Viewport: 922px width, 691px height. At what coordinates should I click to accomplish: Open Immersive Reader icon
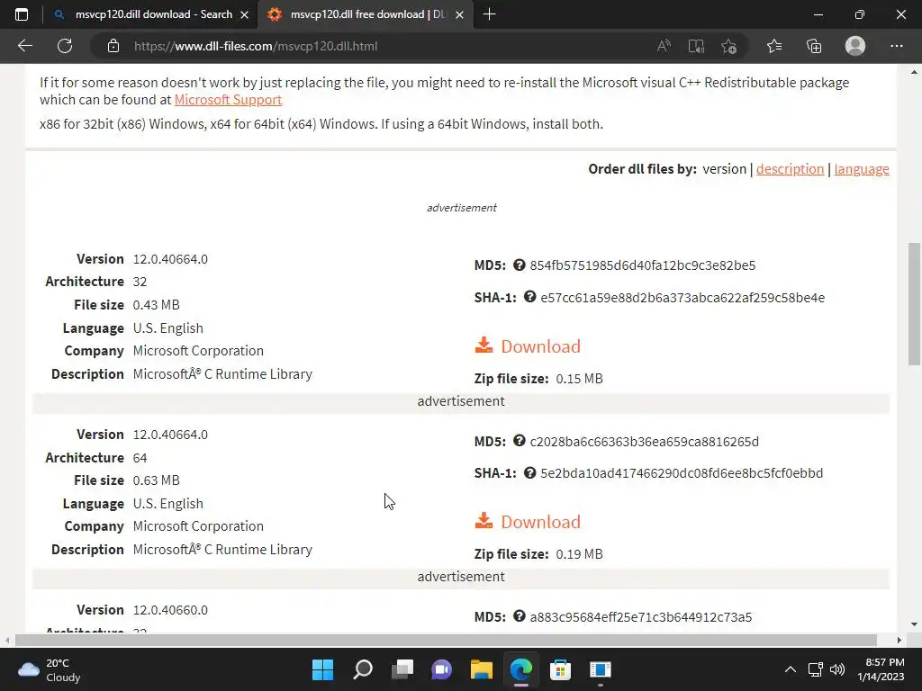point(696,46)
